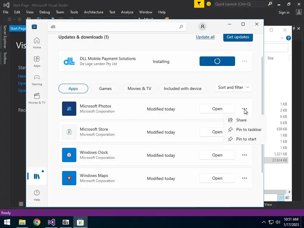The height and width of the screenshot is (228, 304).
Task: Open Home in Microsoft Store sidebar
Action: [x=37, y=43]
